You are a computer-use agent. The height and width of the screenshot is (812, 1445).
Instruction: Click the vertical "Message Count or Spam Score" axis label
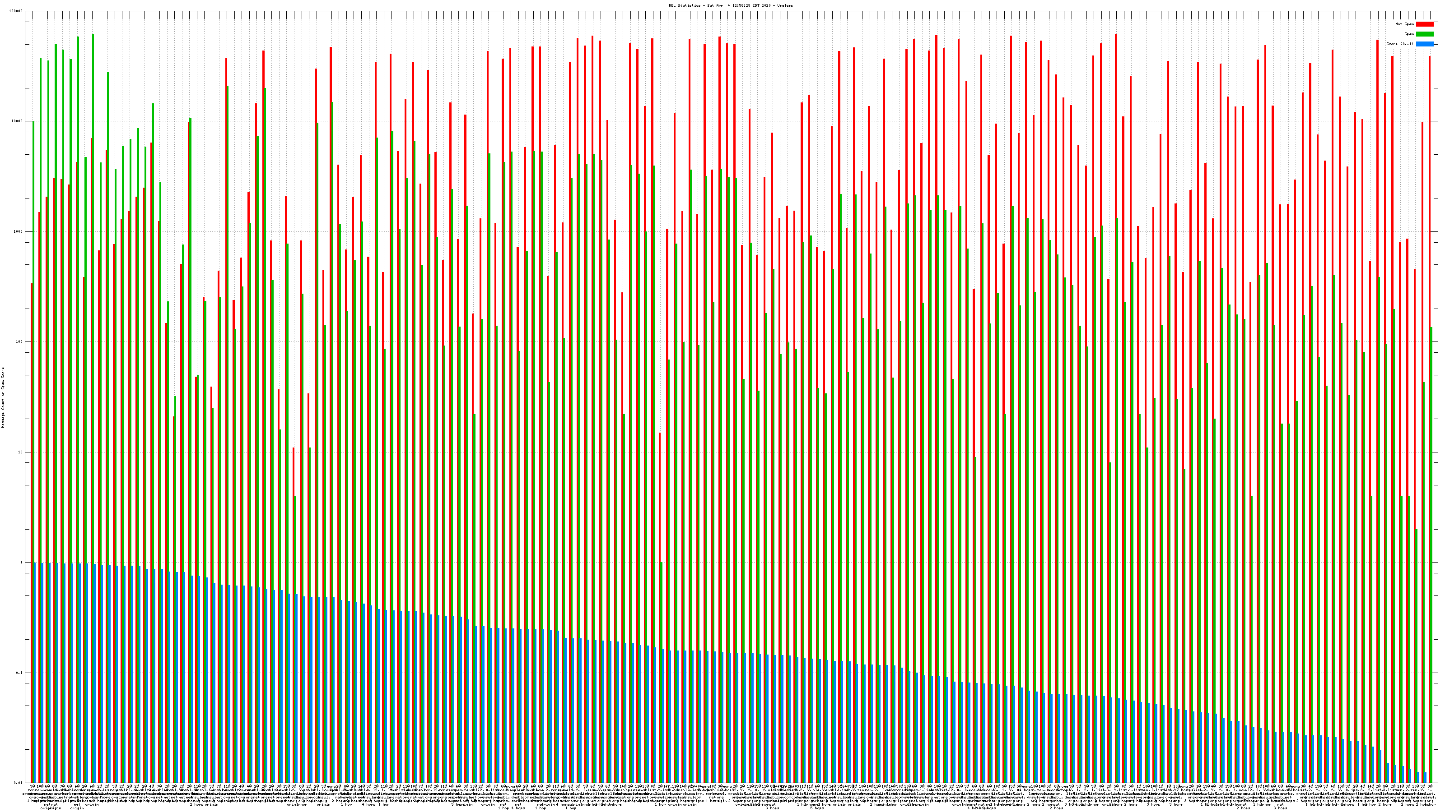coord(3,397)
